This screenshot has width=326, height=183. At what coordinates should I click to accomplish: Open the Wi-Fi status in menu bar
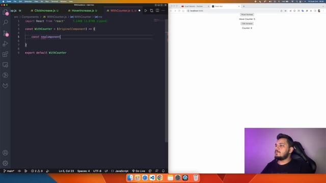coord(292,1)
